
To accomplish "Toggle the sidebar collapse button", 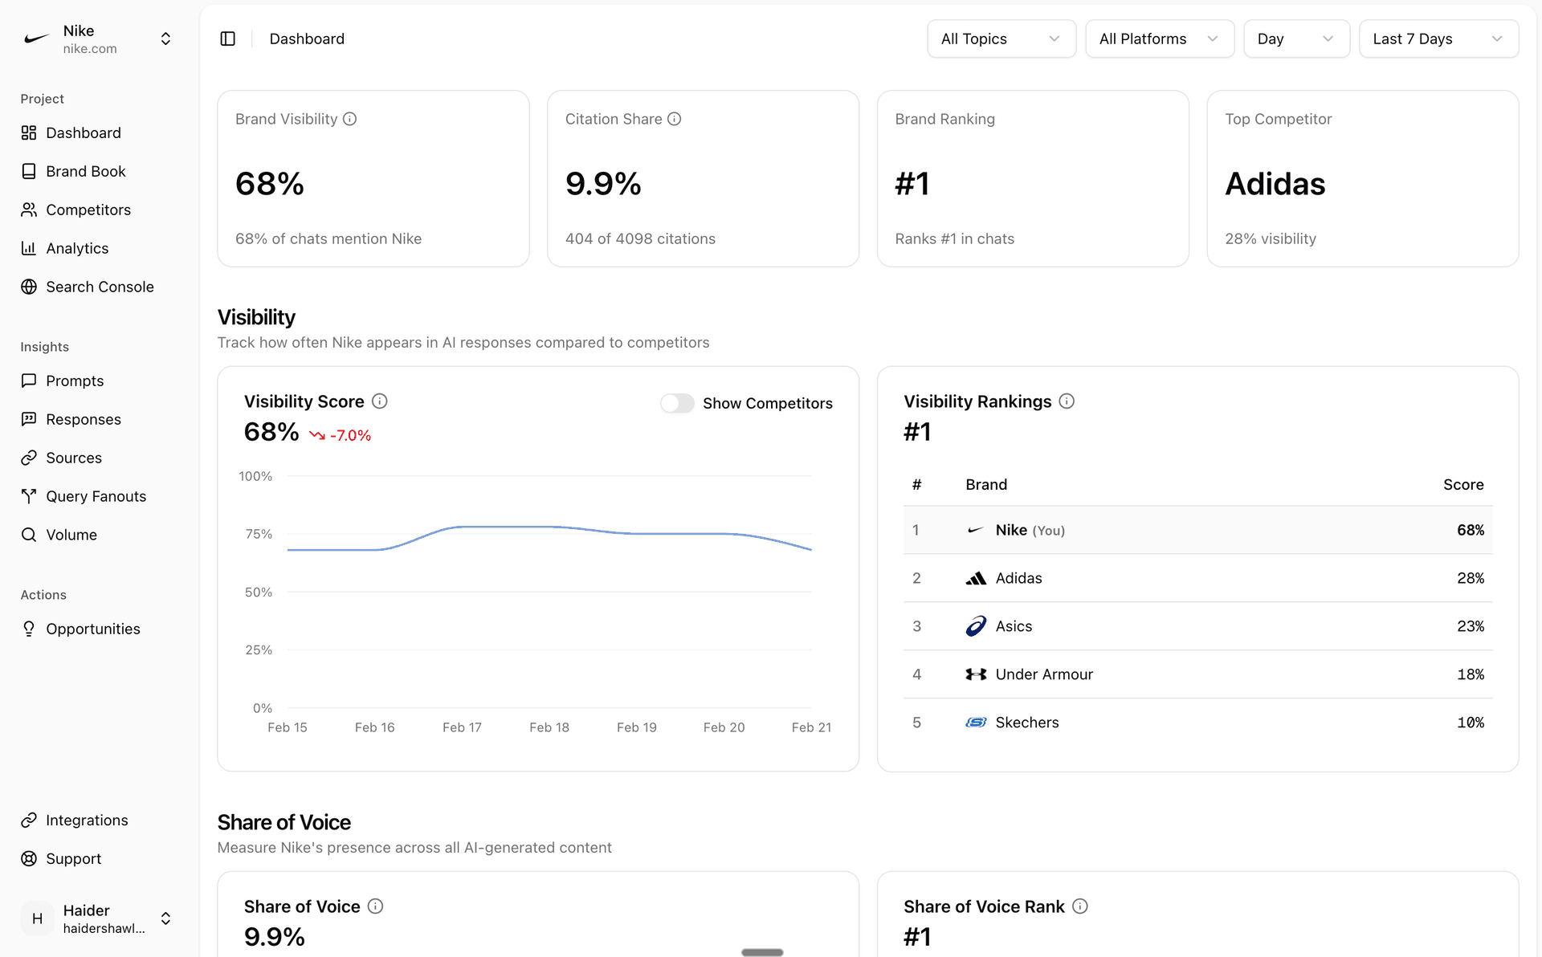I will (x=227, y=38).
